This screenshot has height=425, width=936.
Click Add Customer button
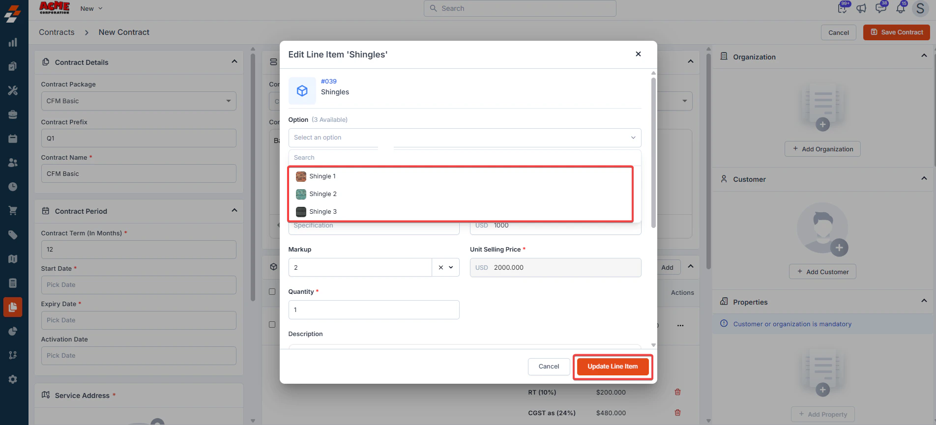click(x=823, y=272)
